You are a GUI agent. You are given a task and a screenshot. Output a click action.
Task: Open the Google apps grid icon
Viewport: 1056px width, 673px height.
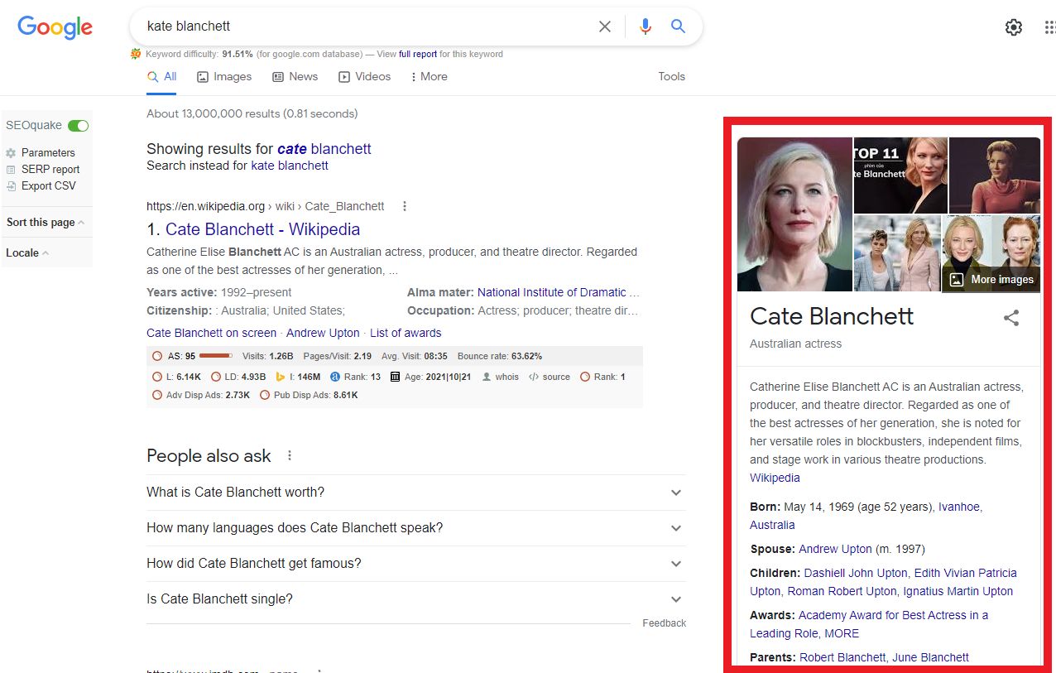tap(1049, 27)
